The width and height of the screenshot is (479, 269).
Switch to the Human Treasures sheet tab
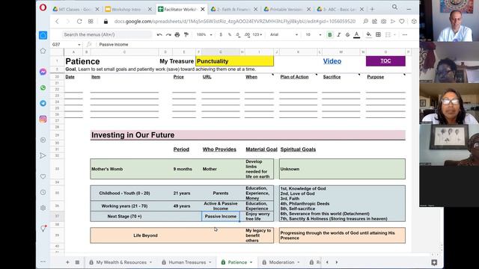[187, 262]
